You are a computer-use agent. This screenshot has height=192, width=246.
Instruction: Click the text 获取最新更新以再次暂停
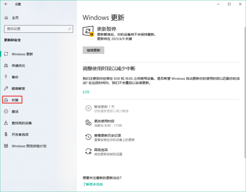pyautogui.click(x=111, y=111)
